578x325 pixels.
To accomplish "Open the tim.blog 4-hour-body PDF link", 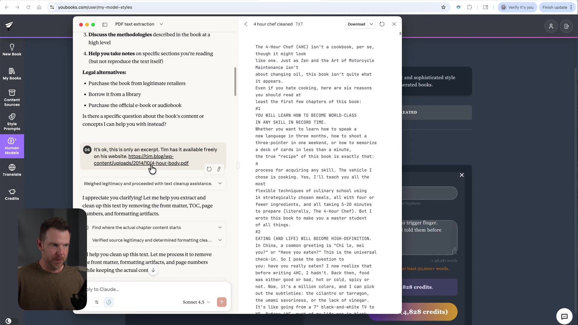I will click(141, 160).
